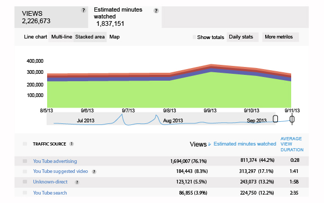The height and width of the screenshot is (203, 324).
Task: Click help icon beside Unknown-direct
Action: click(x=77, y=182)
